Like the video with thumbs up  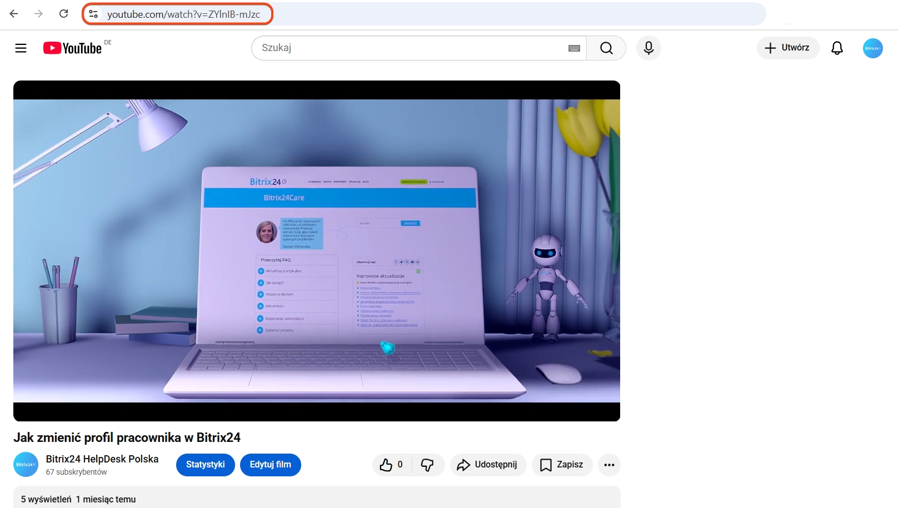(x=391, y=465)
